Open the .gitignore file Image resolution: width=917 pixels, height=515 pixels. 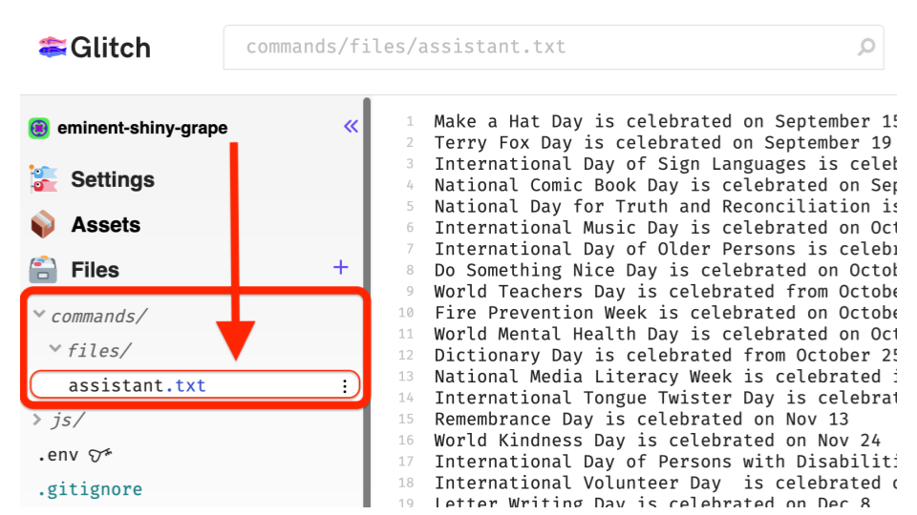(x=90, y=489)
